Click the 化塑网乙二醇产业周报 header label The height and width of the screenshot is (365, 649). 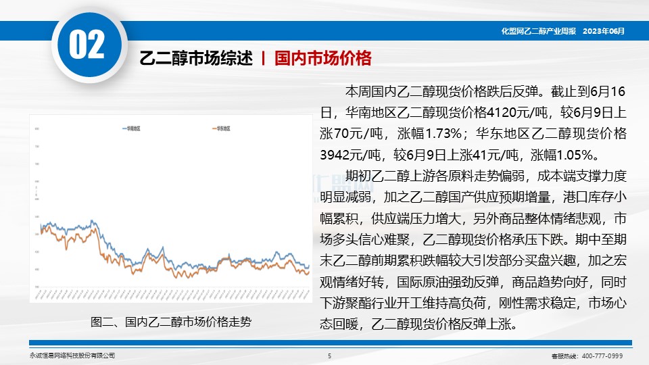click(x=538, y=30)
